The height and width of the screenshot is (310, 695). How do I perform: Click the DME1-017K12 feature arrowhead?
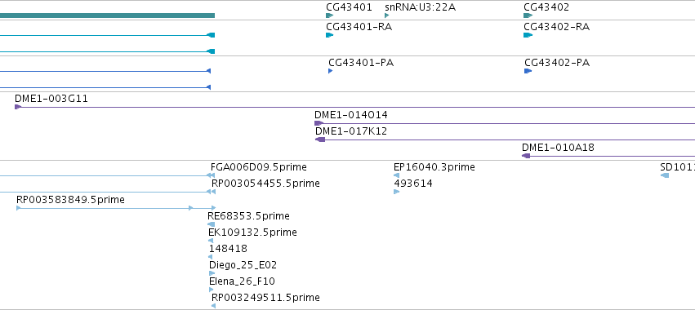tap(320, 139)
